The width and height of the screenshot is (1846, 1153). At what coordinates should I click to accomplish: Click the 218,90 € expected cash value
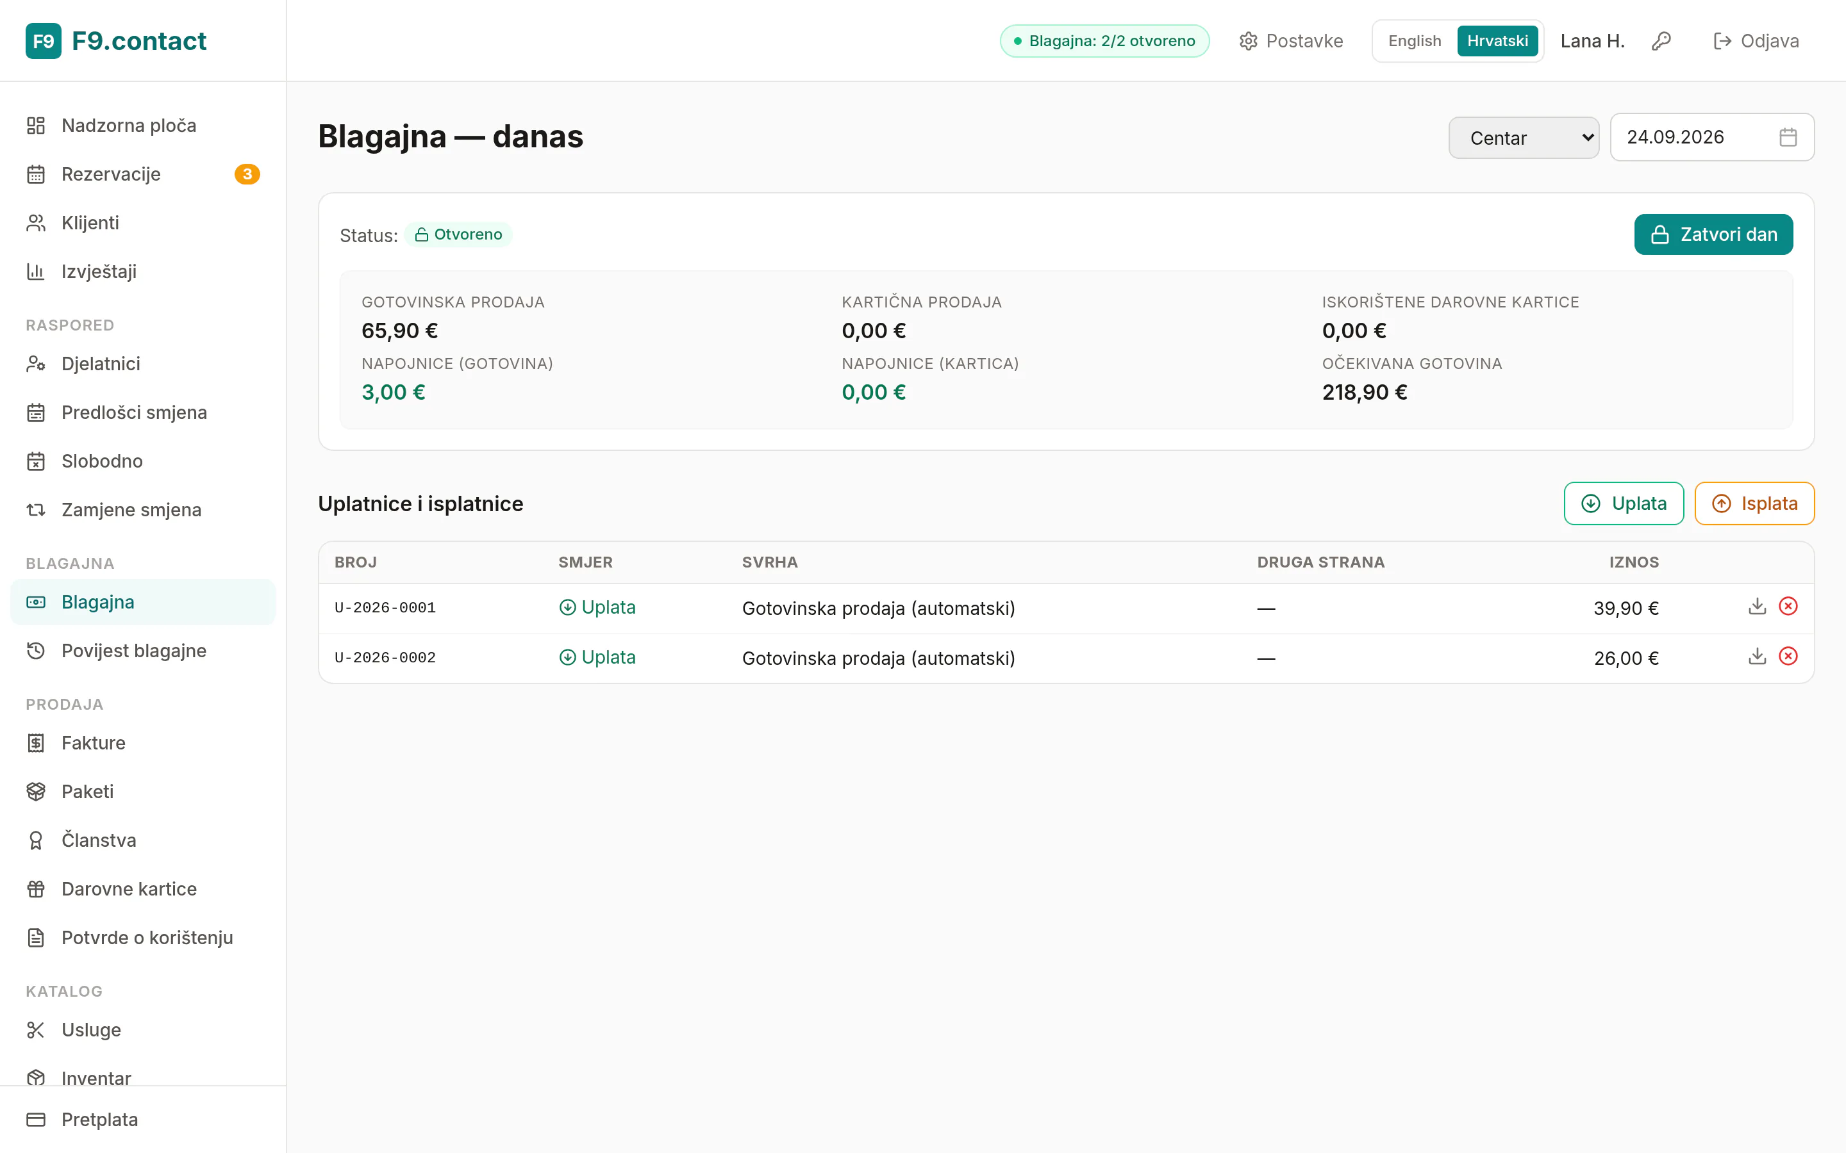(1364, 393)
